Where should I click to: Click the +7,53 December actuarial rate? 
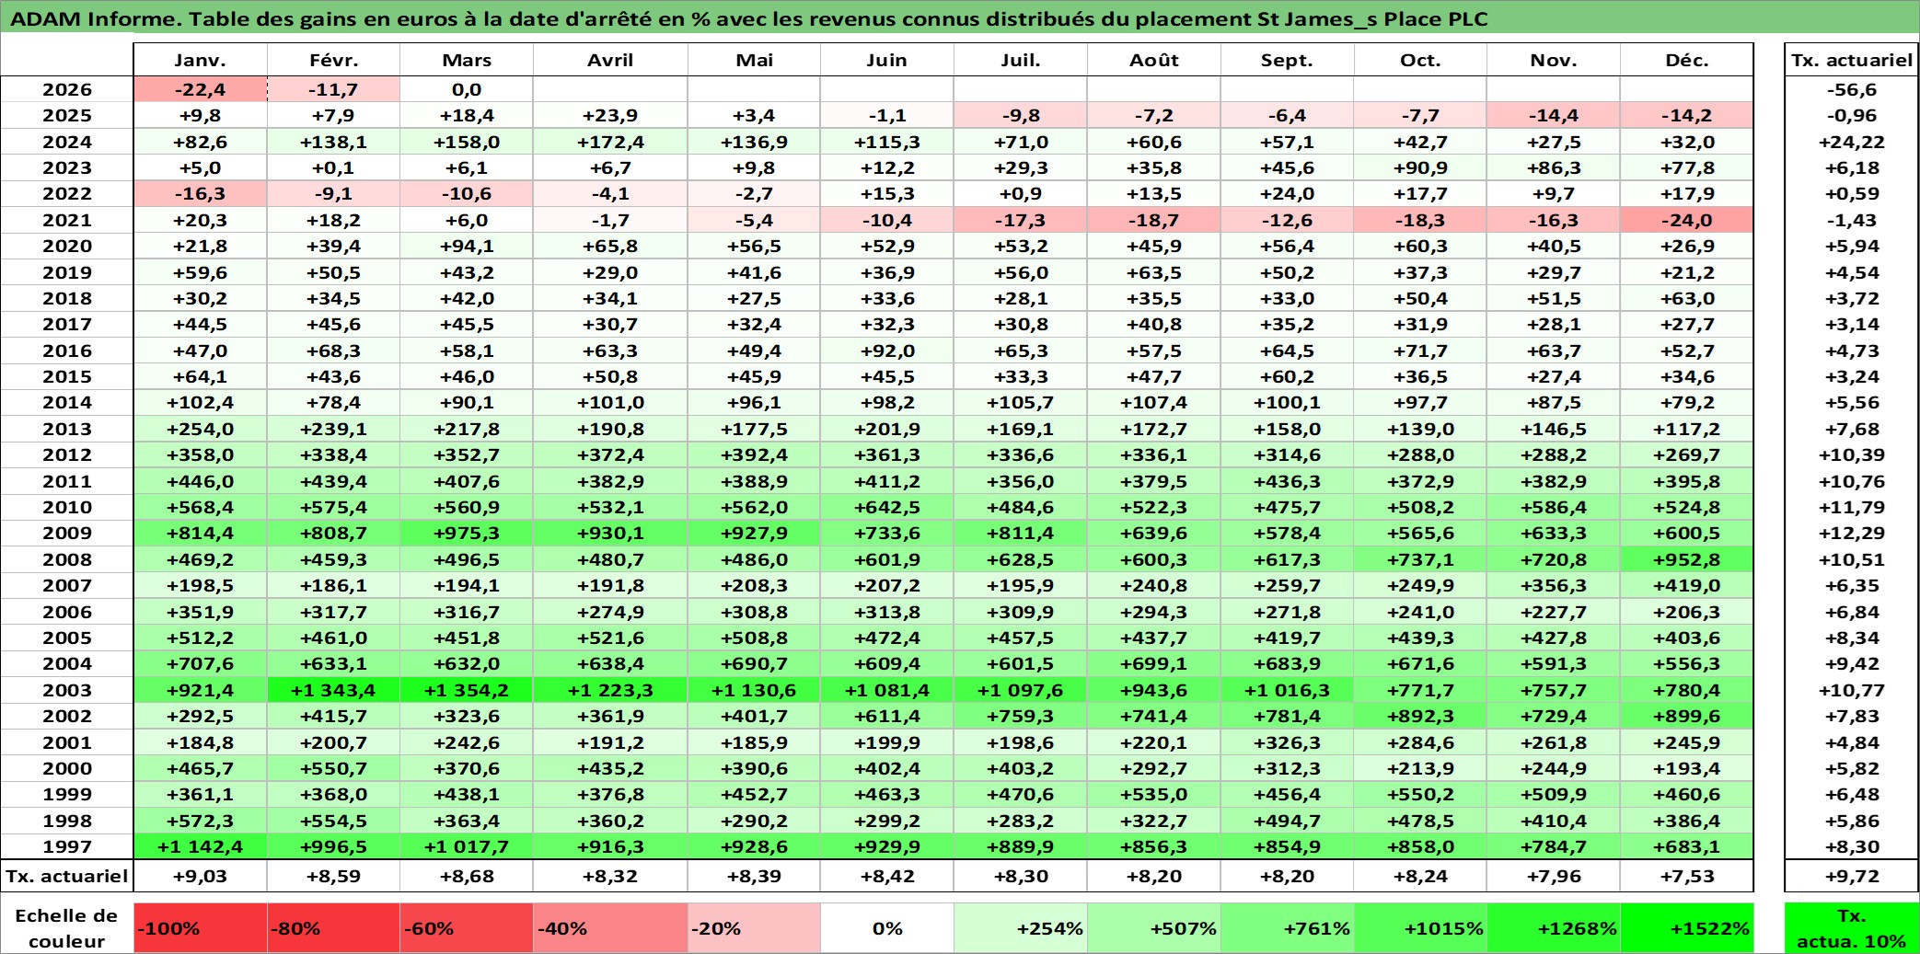coord(1687,876)
